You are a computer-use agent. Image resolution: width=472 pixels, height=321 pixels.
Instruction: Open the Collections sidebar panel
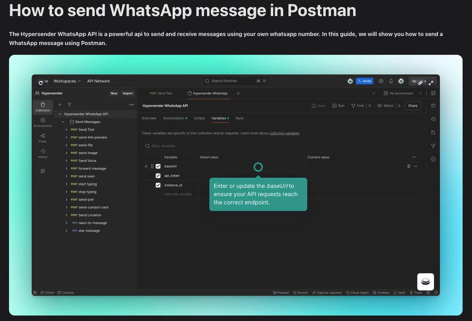click(x=43, y=107)
